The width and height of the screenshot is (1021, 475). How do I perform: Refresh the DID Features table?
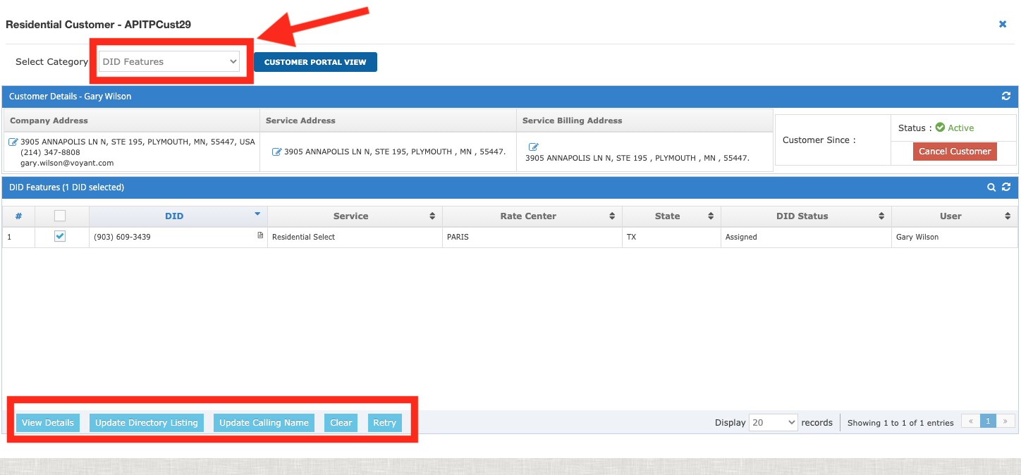point(1006,187)
